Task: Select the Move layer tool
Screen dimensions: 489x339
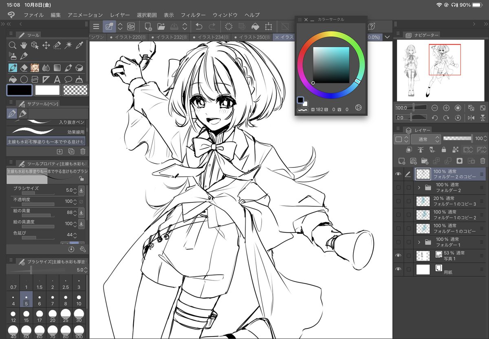Action: 46,45
